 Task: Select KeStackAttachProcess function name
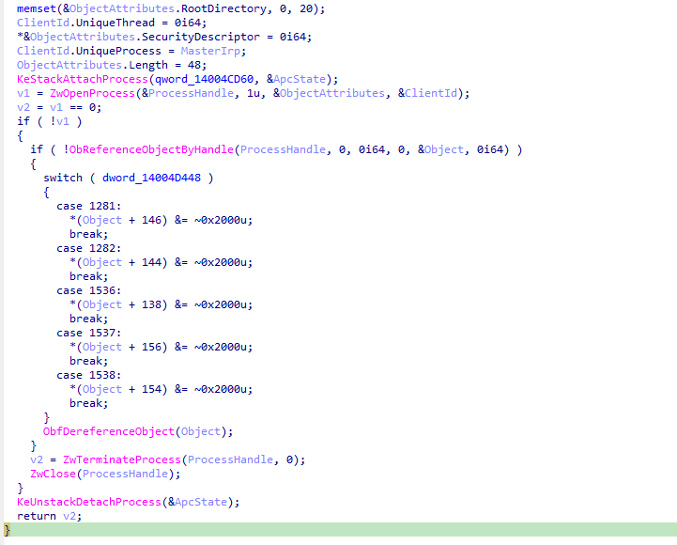[x=83, y=79]
